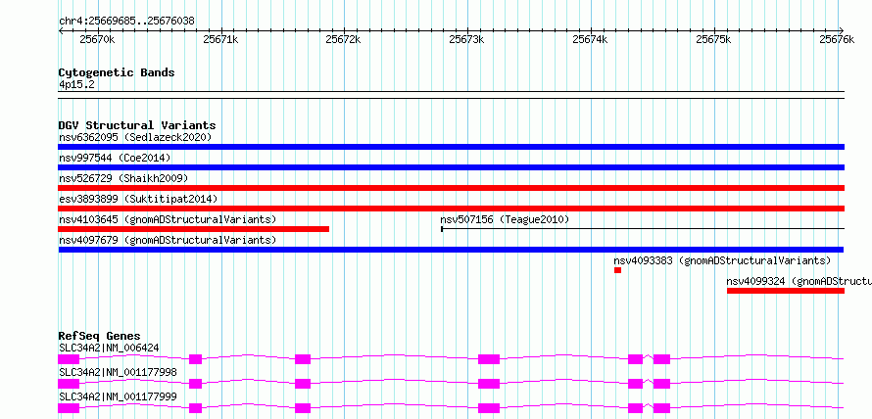The image size is (872, 419).
Task: Click the SLC34A2|NM_001177998 transcript label
Action: click(x=118, y=372)
